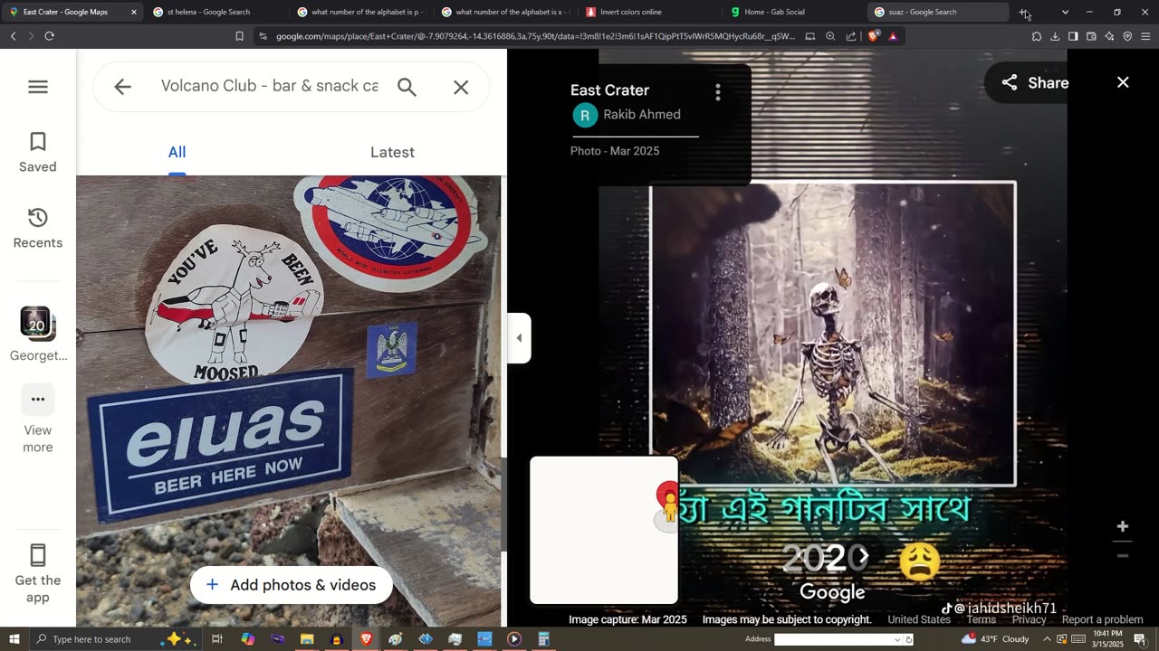Click the minimap with Pegman
The image size is (1159, 651).
pos(604,530)
